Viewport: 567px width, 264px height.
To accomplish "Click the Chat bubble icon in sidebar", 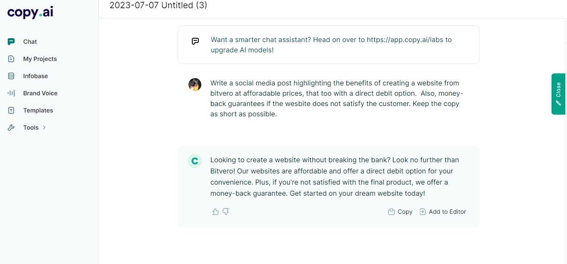I will (11, 42).
